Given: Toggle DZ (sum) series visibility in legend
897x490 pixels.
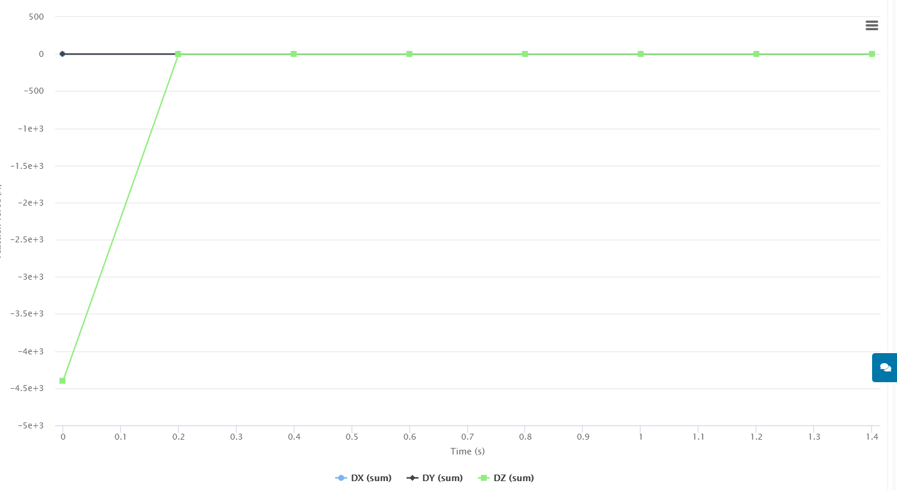Looking at the screenshot, I should pos(506,478).
